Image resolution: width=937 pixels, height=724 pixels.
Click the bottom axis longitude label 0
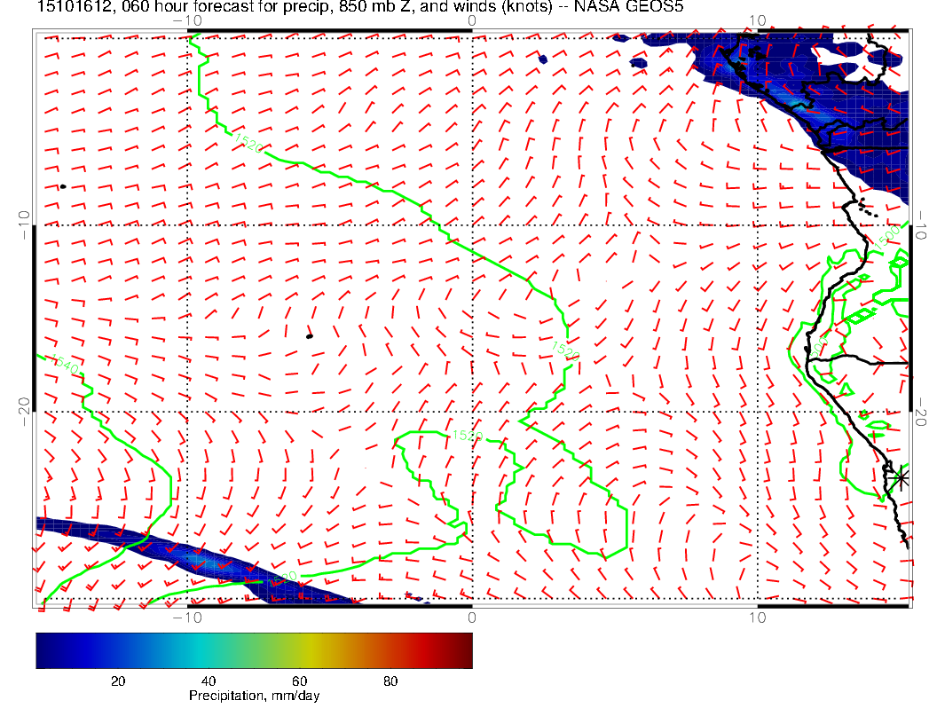pos(471,617)
